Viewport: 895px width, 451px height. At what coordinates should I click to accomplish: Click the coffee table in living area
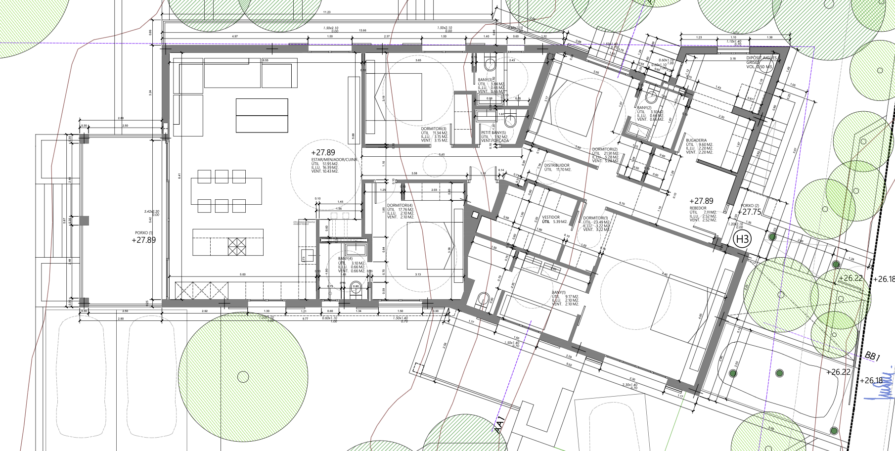click(262, 115)
